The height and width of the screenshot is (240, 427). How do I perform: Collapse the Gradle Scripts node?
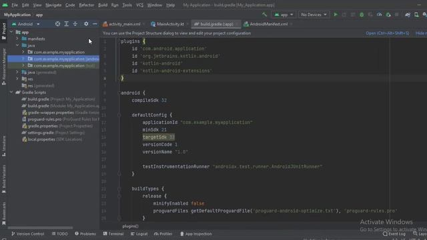[x=11, y=92]
